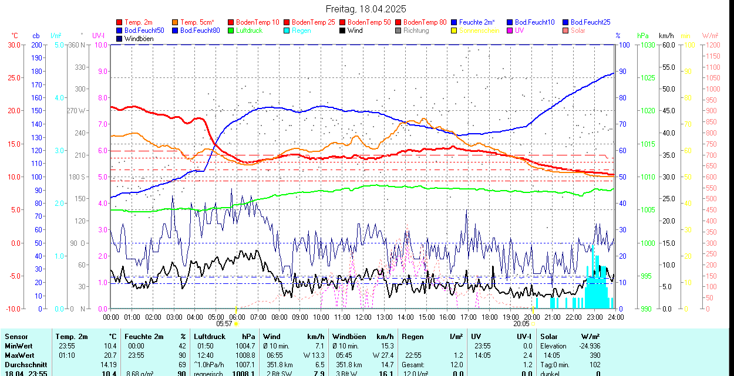The height and width of the screenshot is (376, 734).
Task: Click the Sensor header in the statistics table
Action: 16,337
